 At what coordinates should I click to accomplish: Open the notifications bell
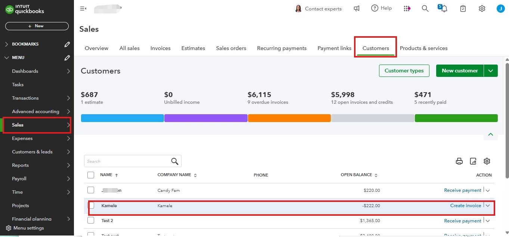coord(443,9)
